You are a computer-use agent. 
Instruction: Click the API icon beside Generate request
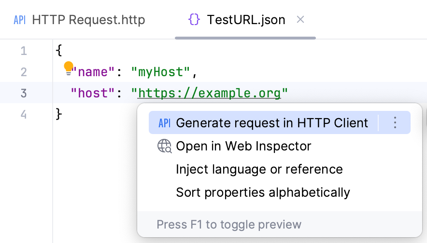(165, 123)
